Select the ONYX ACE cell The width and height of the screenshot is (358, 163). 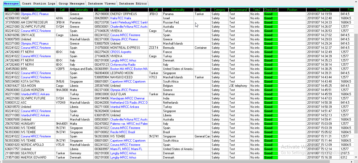[38, 35]
